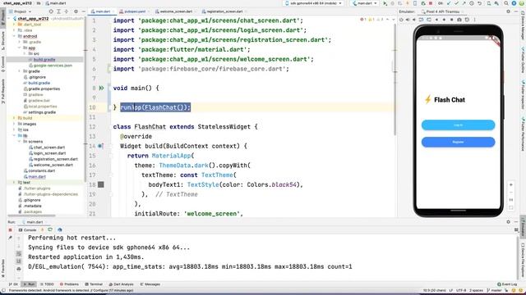Toggle Project tool window on left stripe
Viewport: 526px width, 295px height.
3,18
